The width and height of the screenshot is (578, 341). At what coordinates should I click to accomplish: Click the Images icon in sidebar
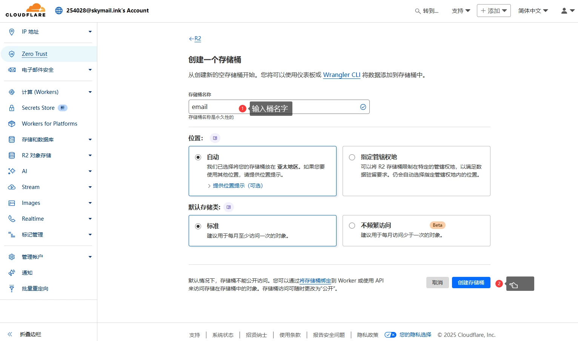11,203
